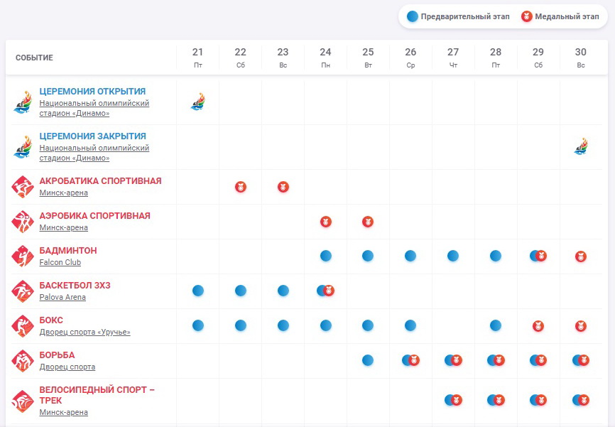615x427 pixels.
Task: Select acrobatics medal event on the 23rd
Action: tap(283, 187)
